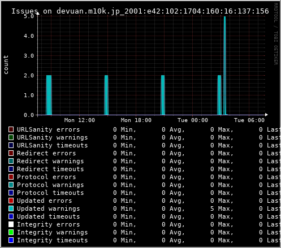Viewport: 281px width, 248px height.
Task: Click the Tue 06:00 time axis label
Action: 249,120
